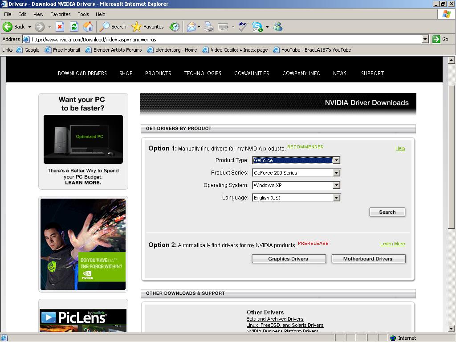The width and height of the screenshot is (456, 342).
Task: Click the Motherboard Drivers button
Action: click(368, 259)
